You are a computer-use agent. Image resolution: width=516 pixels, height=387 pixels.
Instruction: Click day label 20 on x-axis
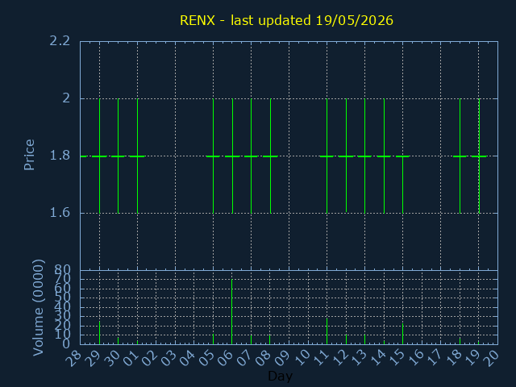tap(490, 358)
